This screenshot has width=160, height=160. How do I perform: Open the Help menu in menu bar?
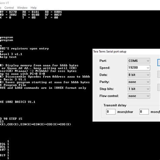33,8
